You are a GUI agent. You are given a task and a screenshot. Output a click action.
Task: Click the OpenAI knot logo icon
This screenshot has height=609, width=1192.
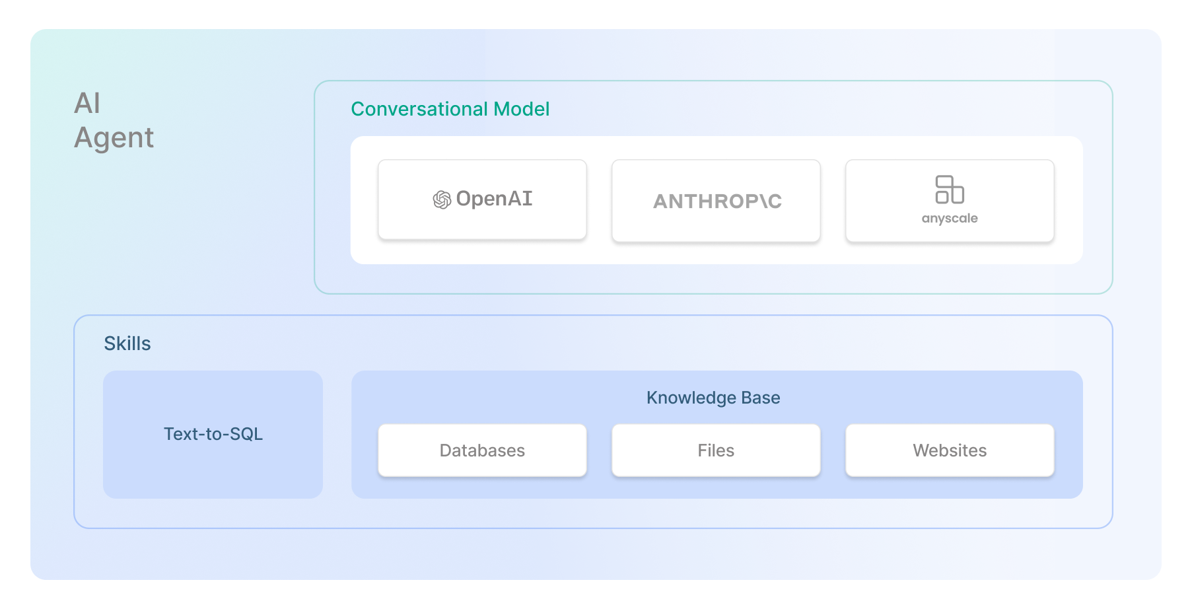441,199
